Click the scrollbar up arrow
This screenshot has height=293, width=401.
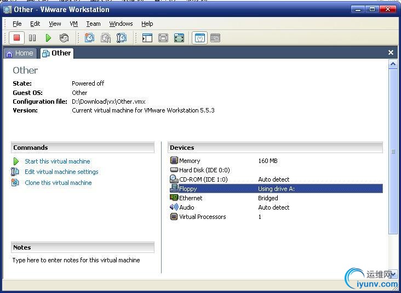click(x=393, y=64)
